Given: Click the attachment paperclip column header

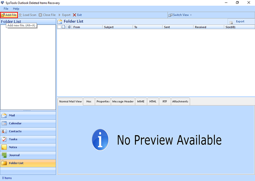Looking at the screenshot, I should coord(69,27).
